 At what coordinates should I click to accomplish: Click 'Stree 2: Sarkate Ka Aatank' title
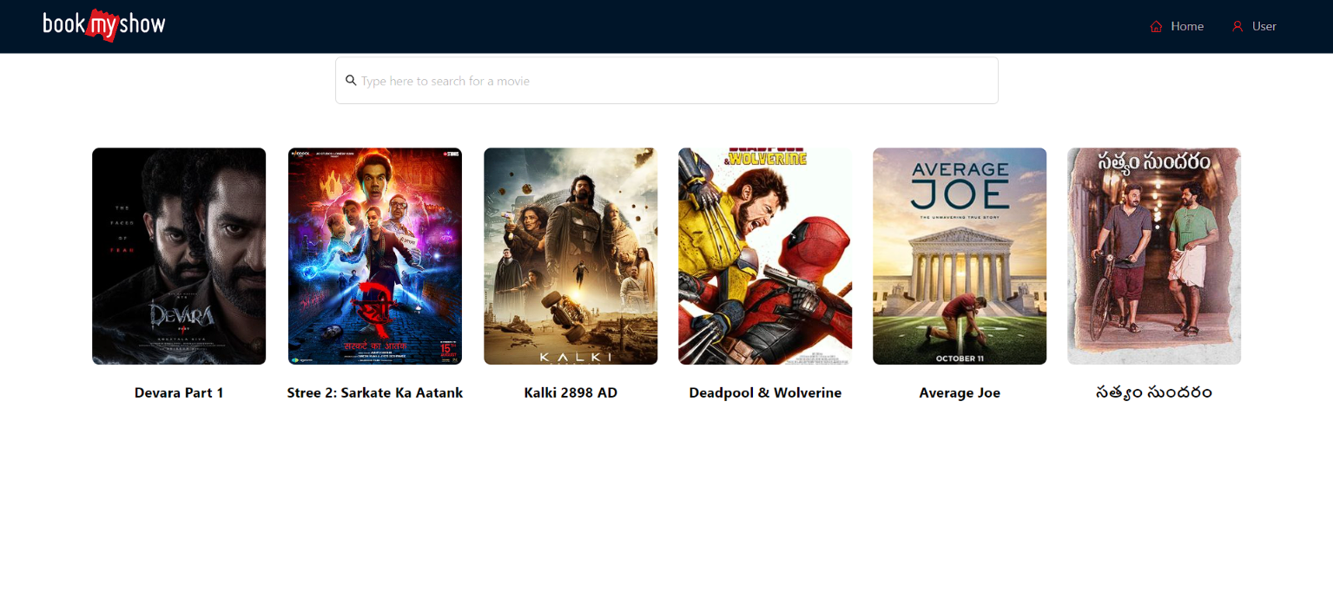tap(375, 393)
